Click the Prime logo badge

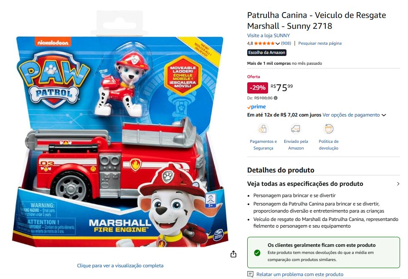pos(256,107)
